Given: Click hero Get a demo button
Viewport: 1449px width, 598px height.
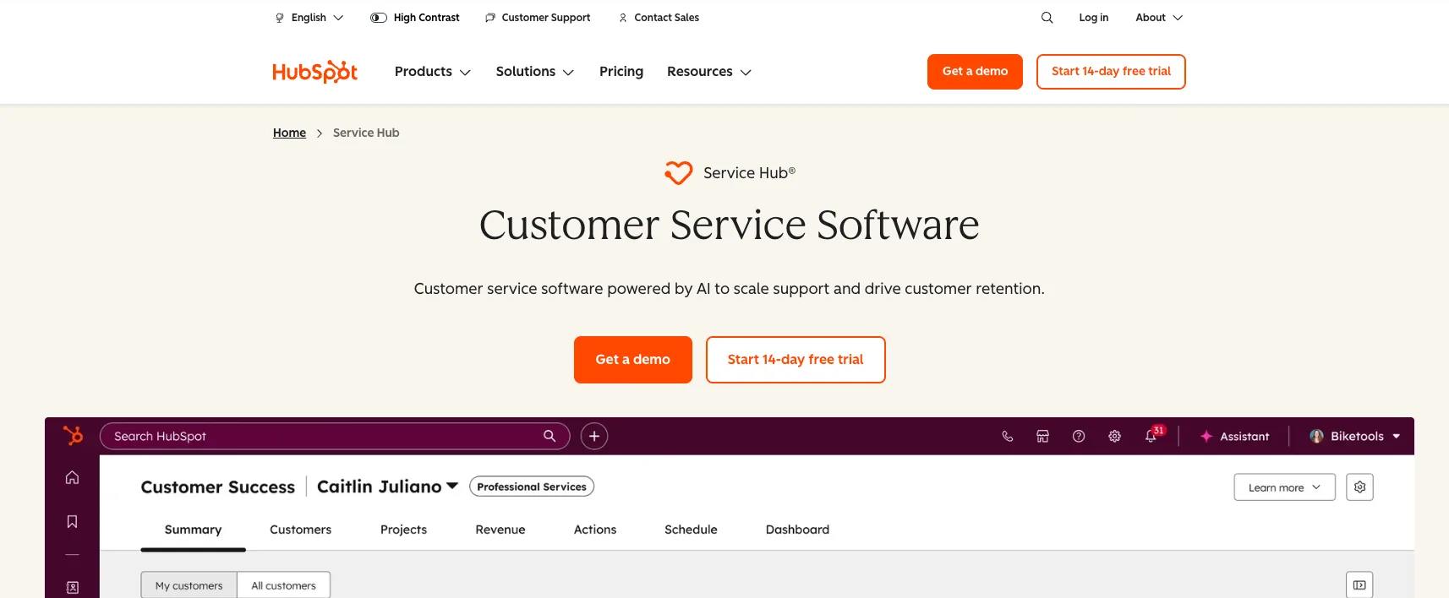Looking at the screenshot, I should [x=633, y=360].
